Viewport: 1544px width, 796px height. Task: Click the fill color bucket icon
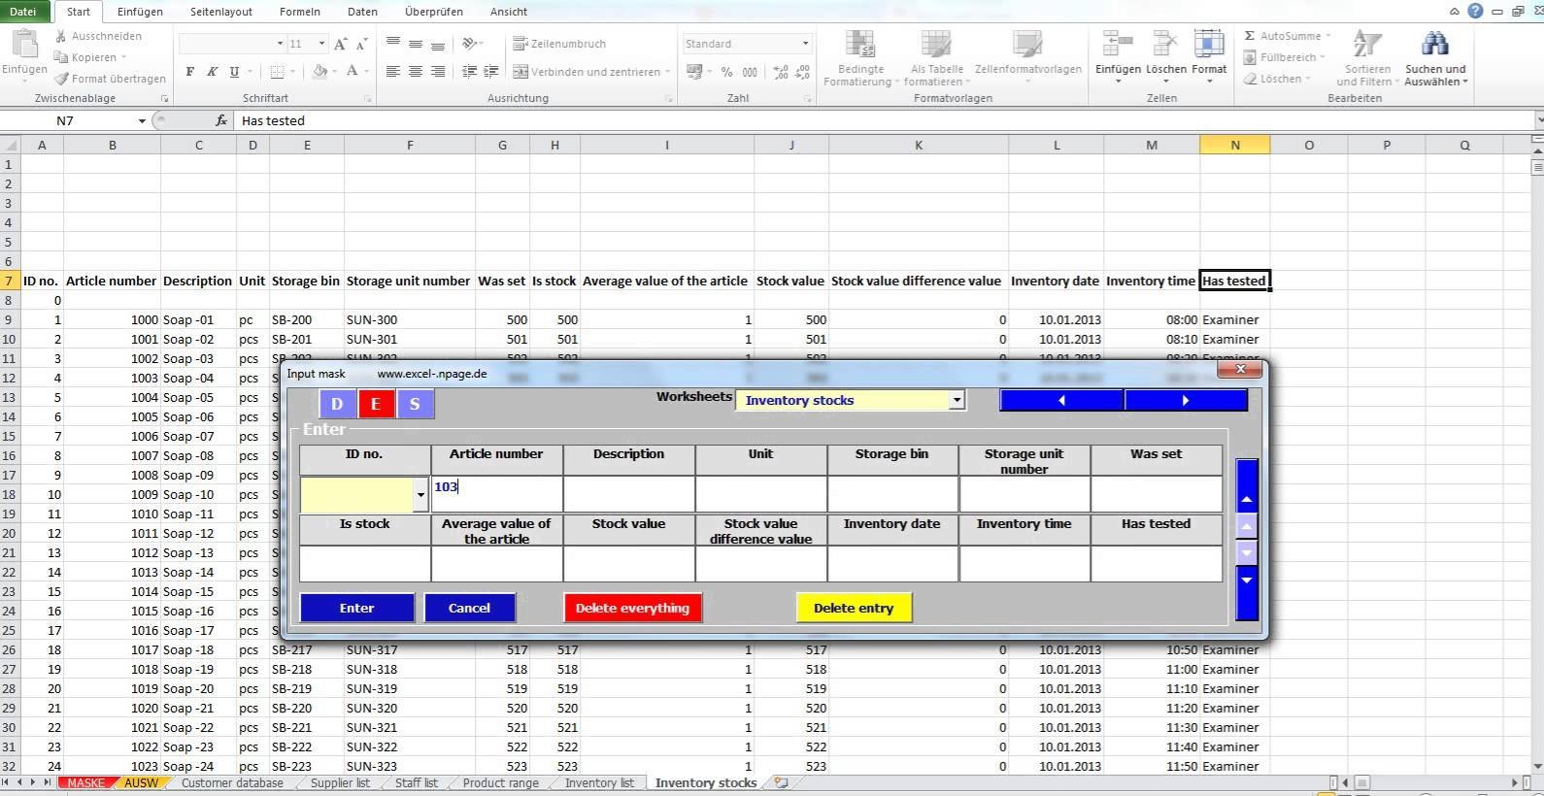pos(320,72)
